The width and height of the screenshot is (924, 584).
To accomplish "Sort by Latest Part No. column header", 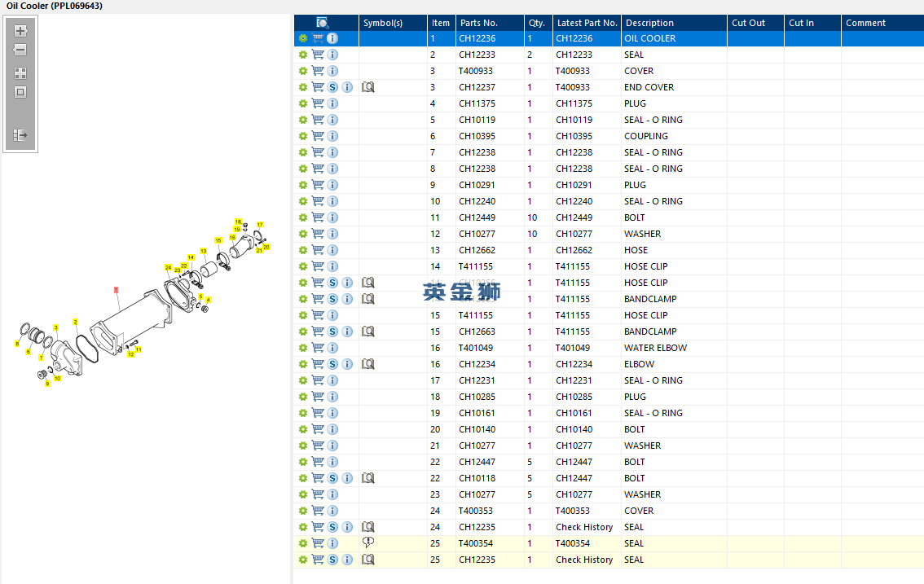I will point(587,23).
